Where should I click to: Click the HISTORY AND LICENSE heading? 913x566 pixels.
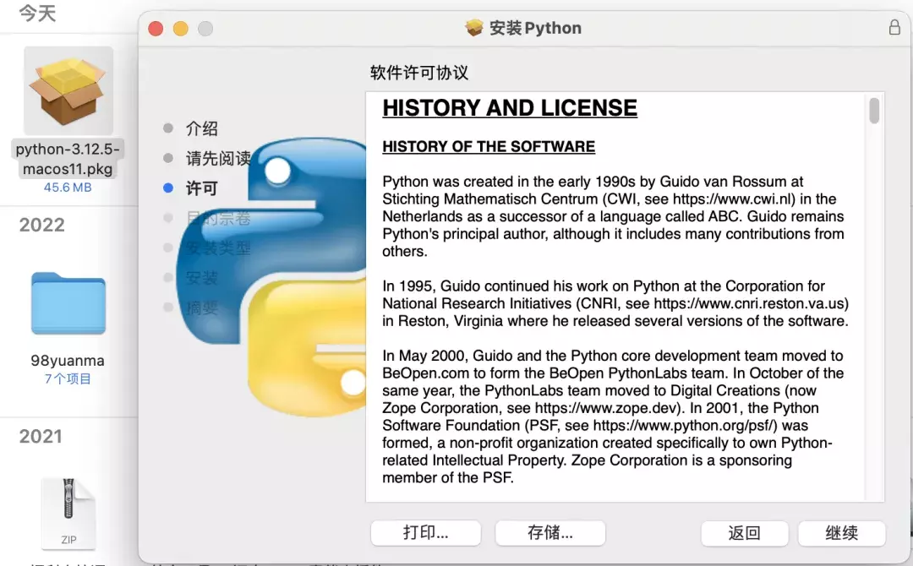click(510, 108)
